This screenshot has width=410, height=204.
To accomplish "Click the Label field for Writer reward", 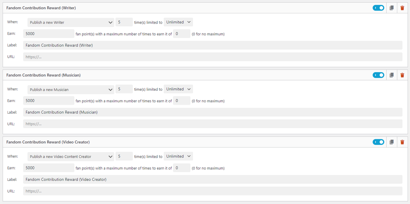I will pyautogui.click(x=213, y=45).
